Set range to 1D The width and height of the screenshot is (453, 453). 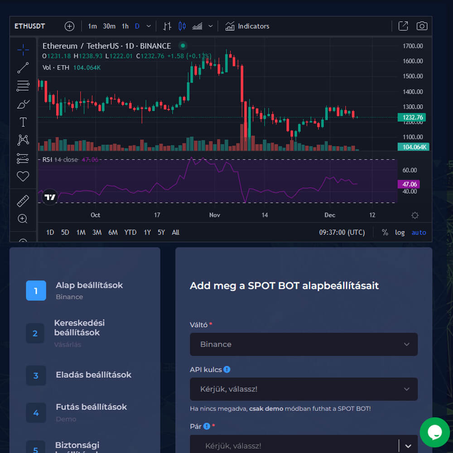point(50,232)
